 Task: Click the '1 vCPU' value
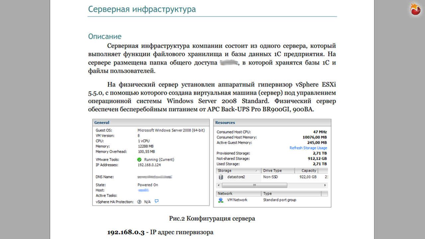(x=143, y=141)
